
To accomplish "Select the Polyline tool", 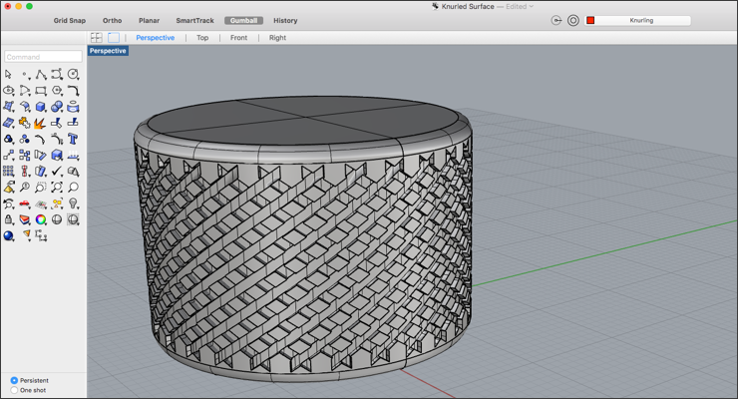I will coord(41,75).
